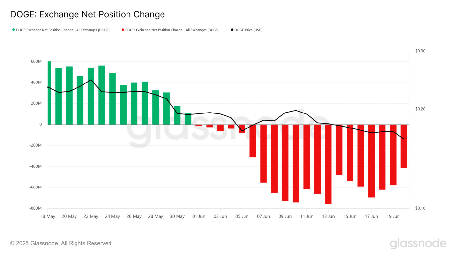Toggle the DOGE: Price [USD] legend entry
The width and height of the screenshot is (457, 256).
pyautogui.click(x=248, y=30)
